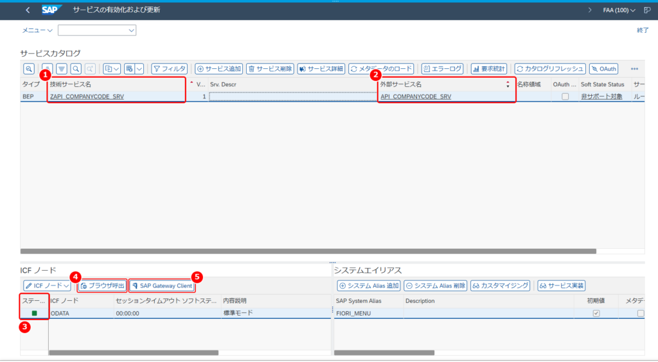Image resolution: width=658 pixels, height=362 pixels.
Task: Click サービス実装 button
Action: pos(562,286)
